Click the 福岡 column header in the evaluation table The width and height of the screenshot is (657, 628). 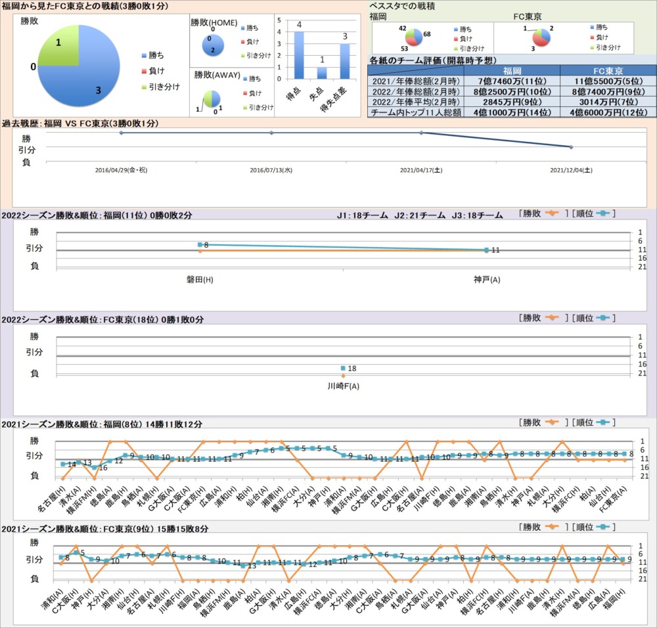point(512,71)
